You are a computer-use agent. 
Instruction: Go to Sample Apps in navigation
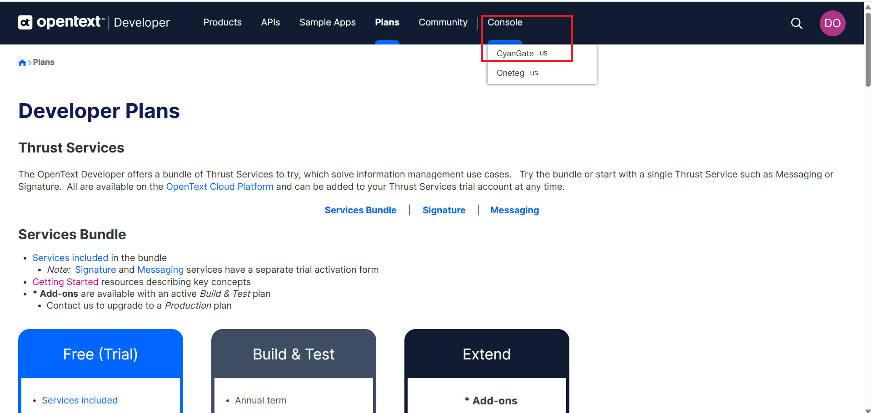point(327,22)
